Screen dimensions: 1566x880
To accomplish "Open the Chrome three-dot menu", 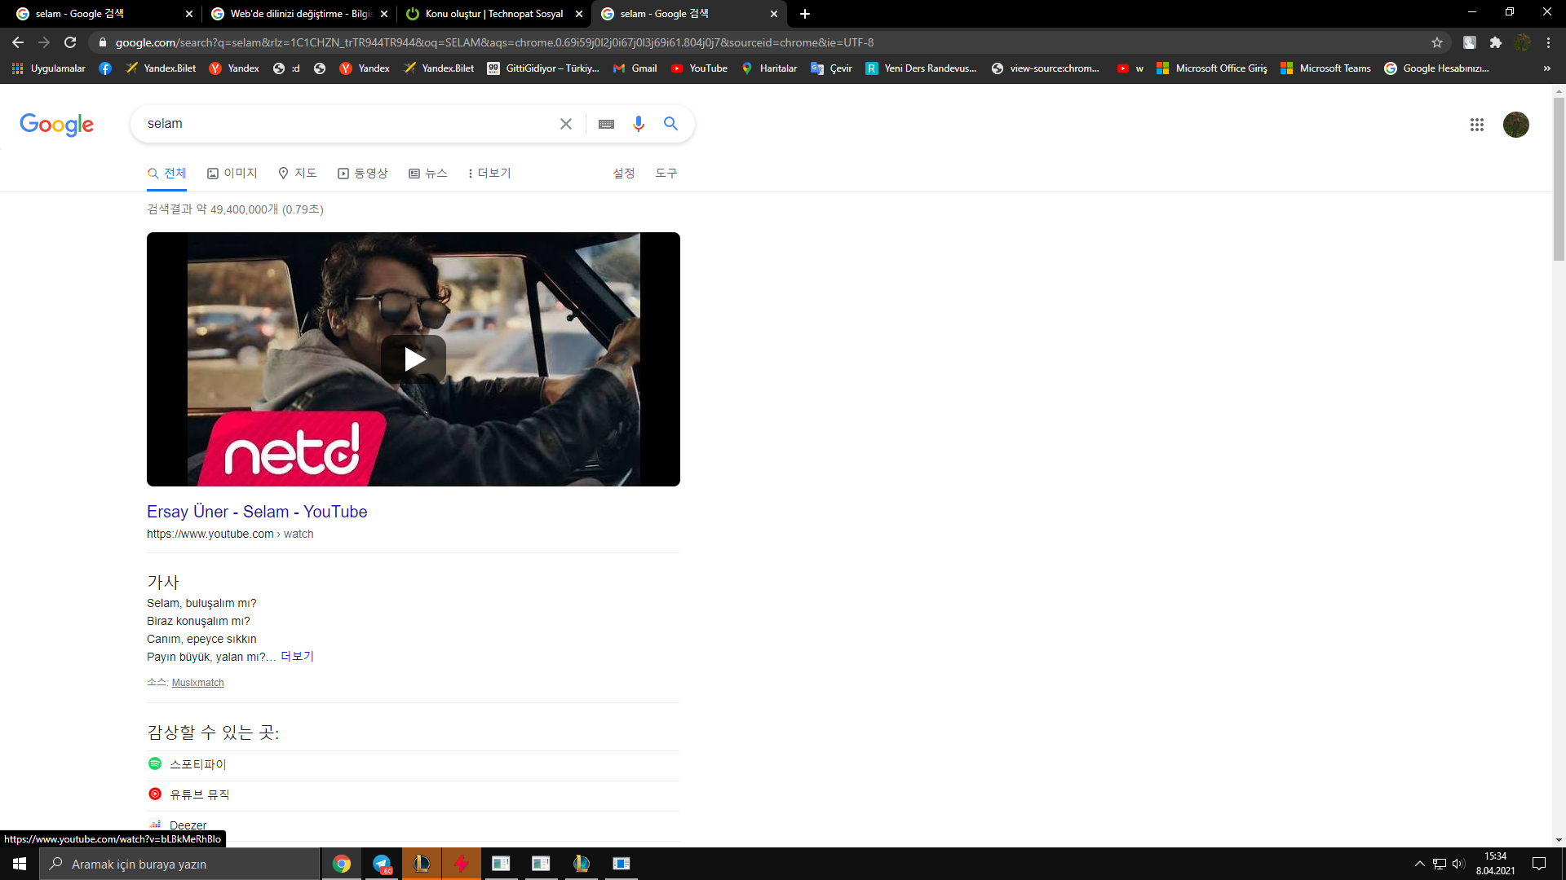I will point(1548,42).
